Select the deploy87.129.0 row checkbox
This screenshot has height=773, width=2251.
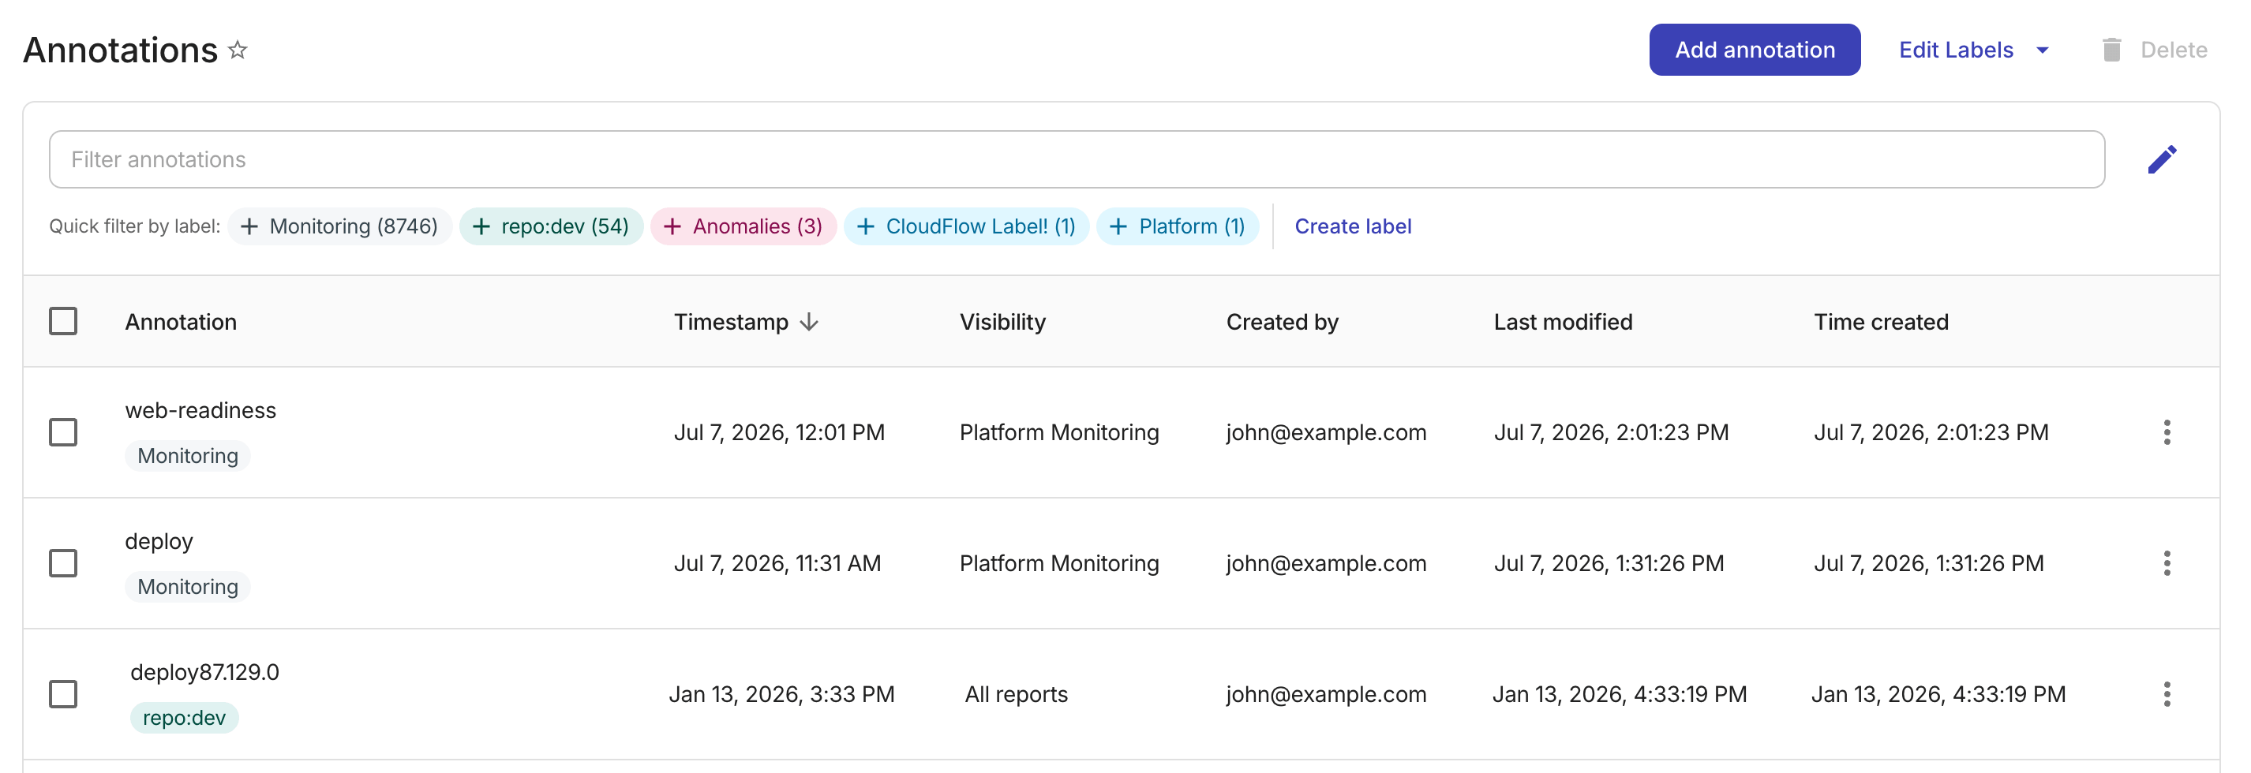pyautogui.click(x=63, y=694)
